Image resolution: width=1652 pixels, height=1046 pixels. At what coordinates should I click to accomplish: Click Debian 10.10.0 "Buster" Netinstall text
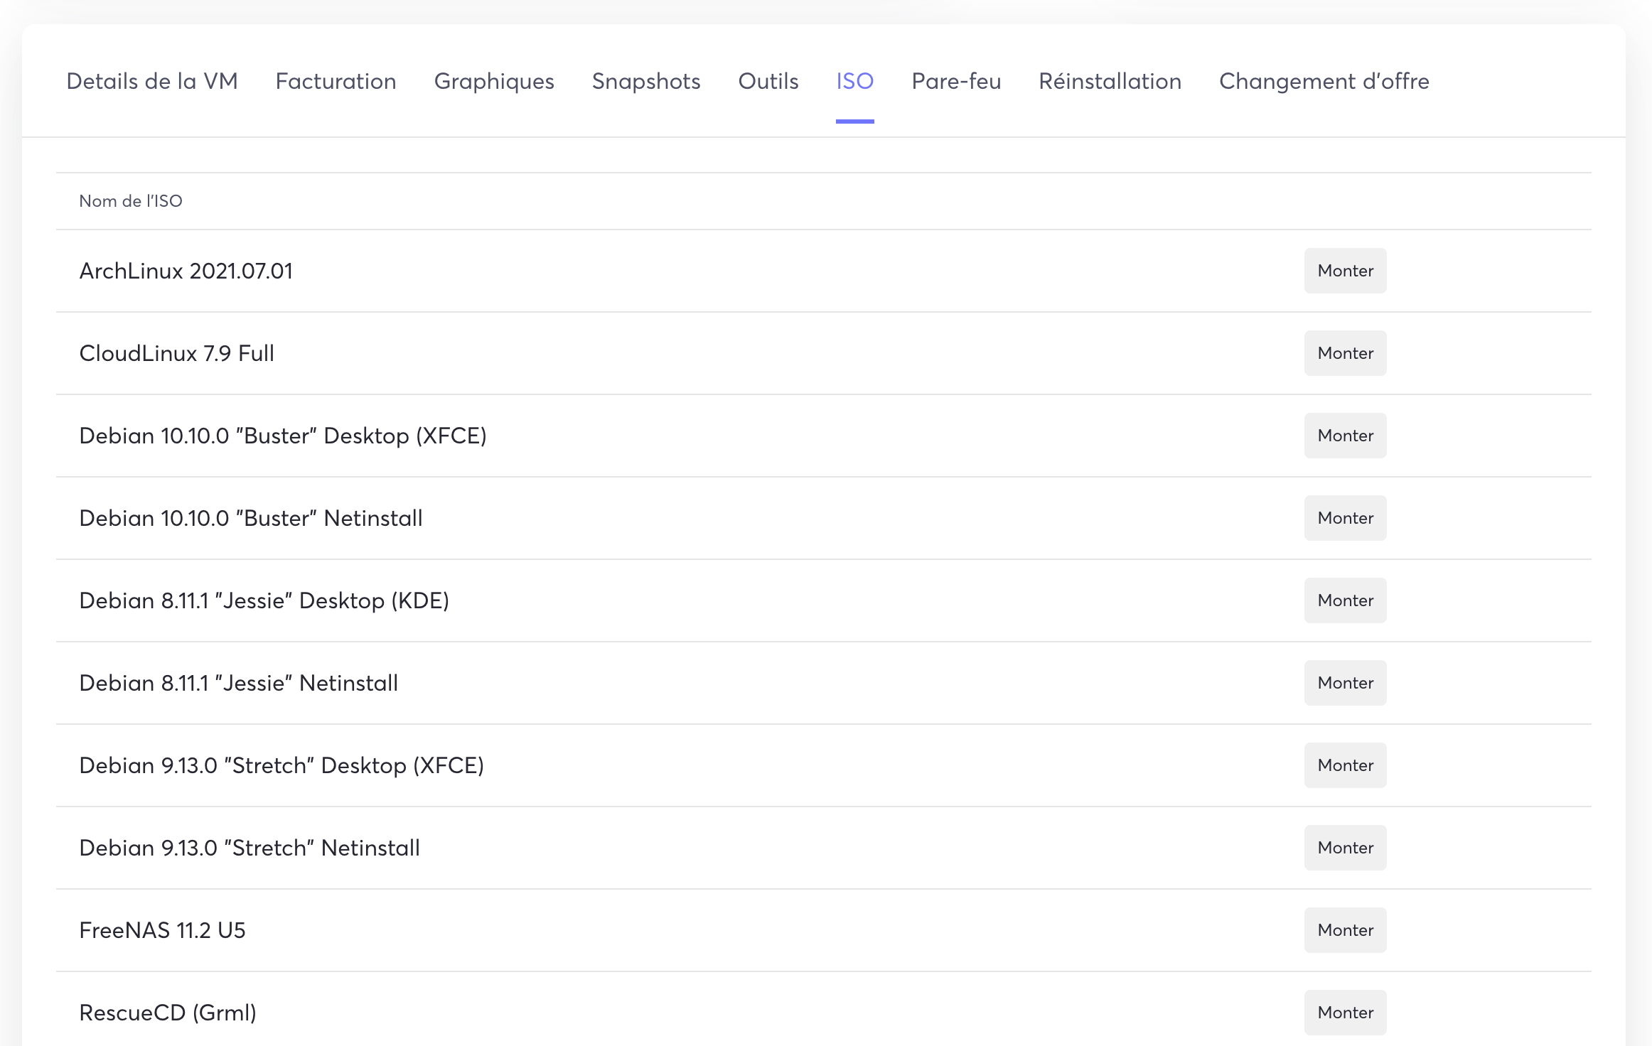[251, 518]
